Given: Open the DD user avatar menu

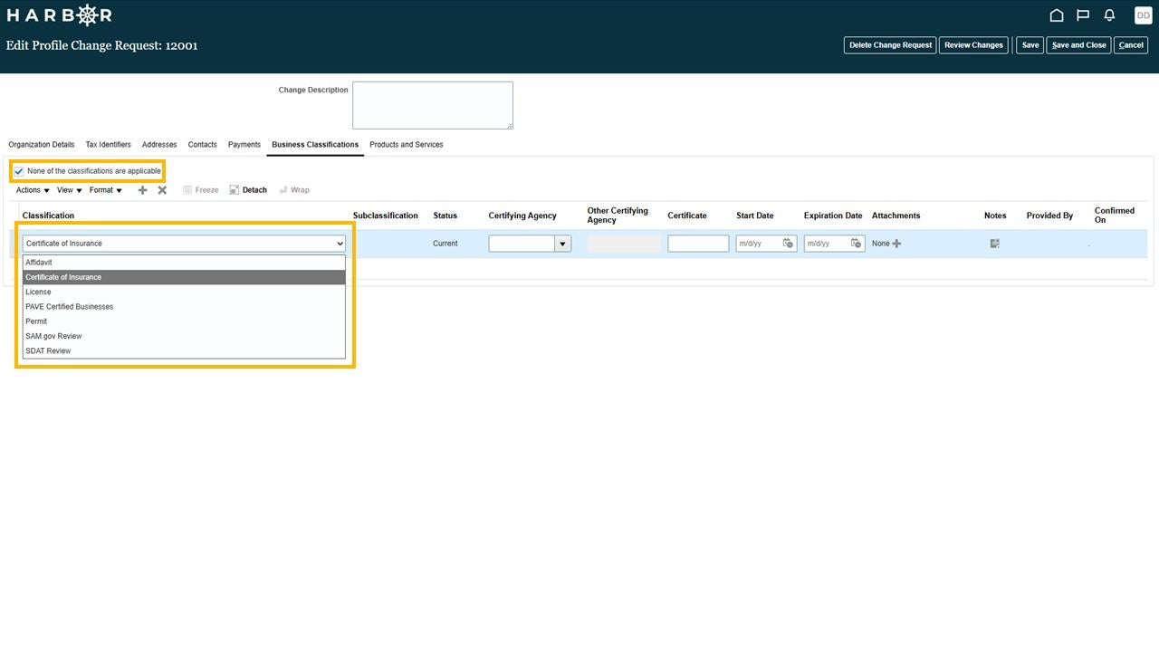Looking at the screenshot, I should pyautogui.click(x=1143, y=15).
